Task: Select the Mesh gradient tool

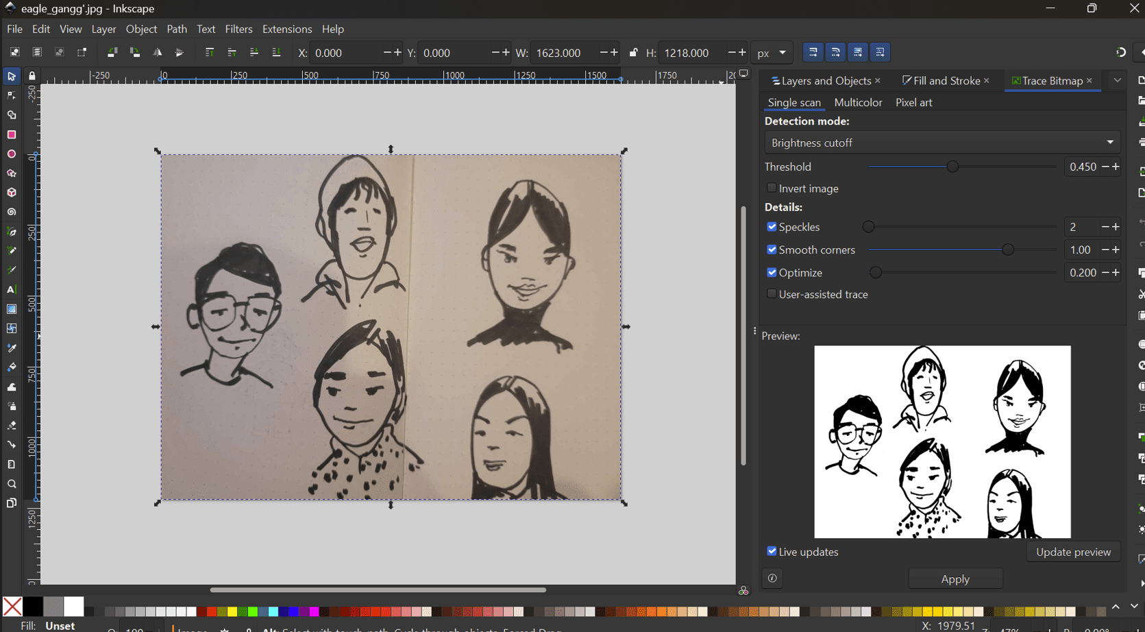Action: [12, 328]
